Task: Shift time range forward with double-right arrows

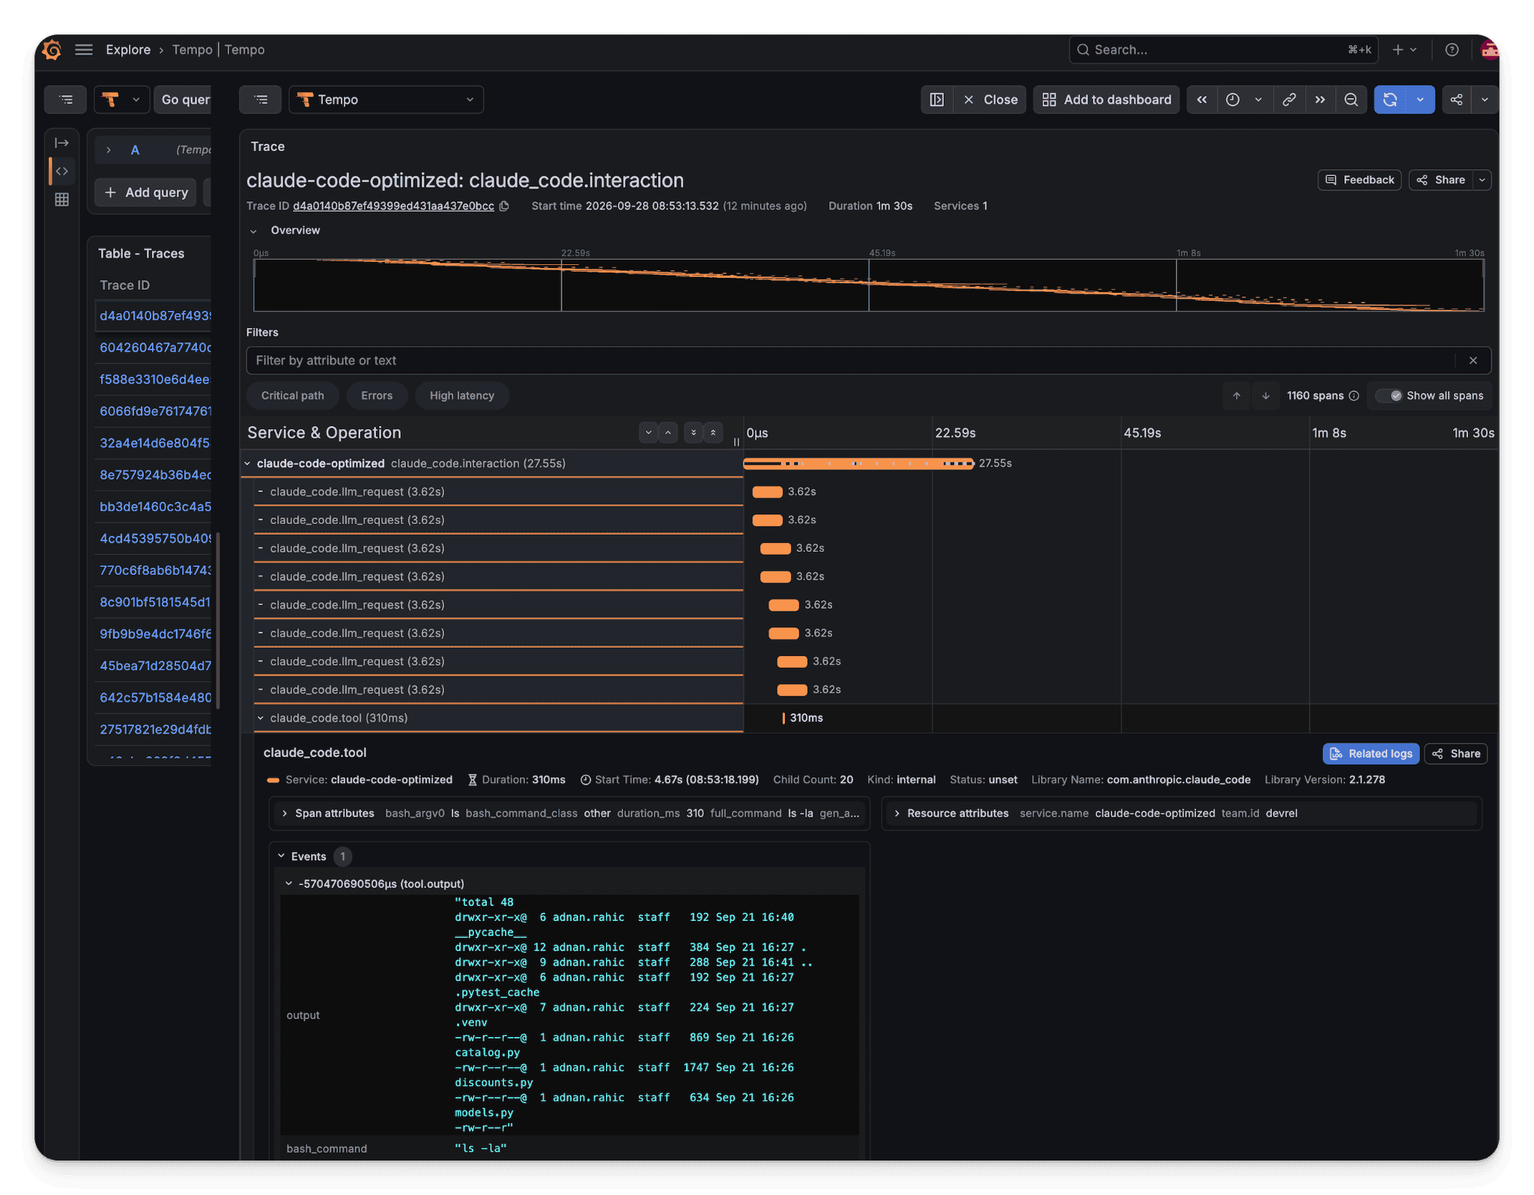Action: pyautogui.click(x=1320, y=100)
